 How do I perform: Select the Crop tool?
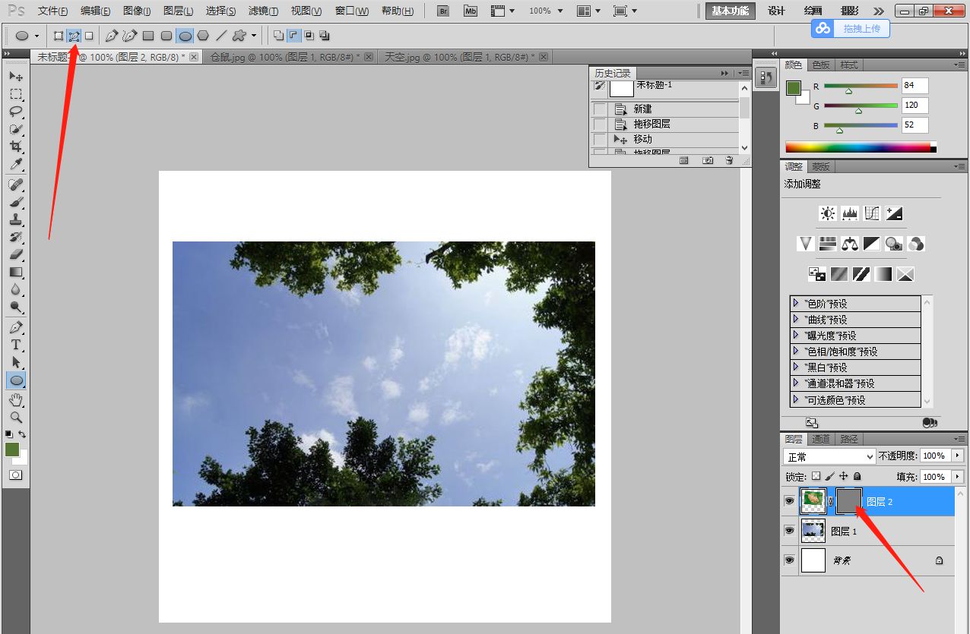(x=16, y=147)
